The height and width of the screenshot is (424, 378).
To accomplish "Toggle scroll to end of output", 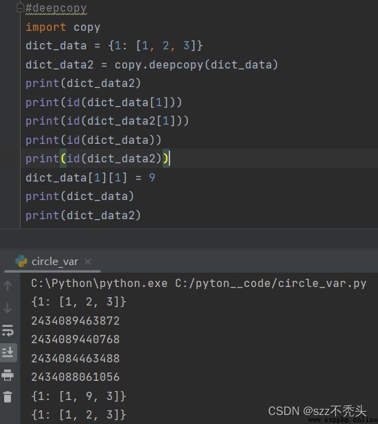I will [x=8, y=352].
